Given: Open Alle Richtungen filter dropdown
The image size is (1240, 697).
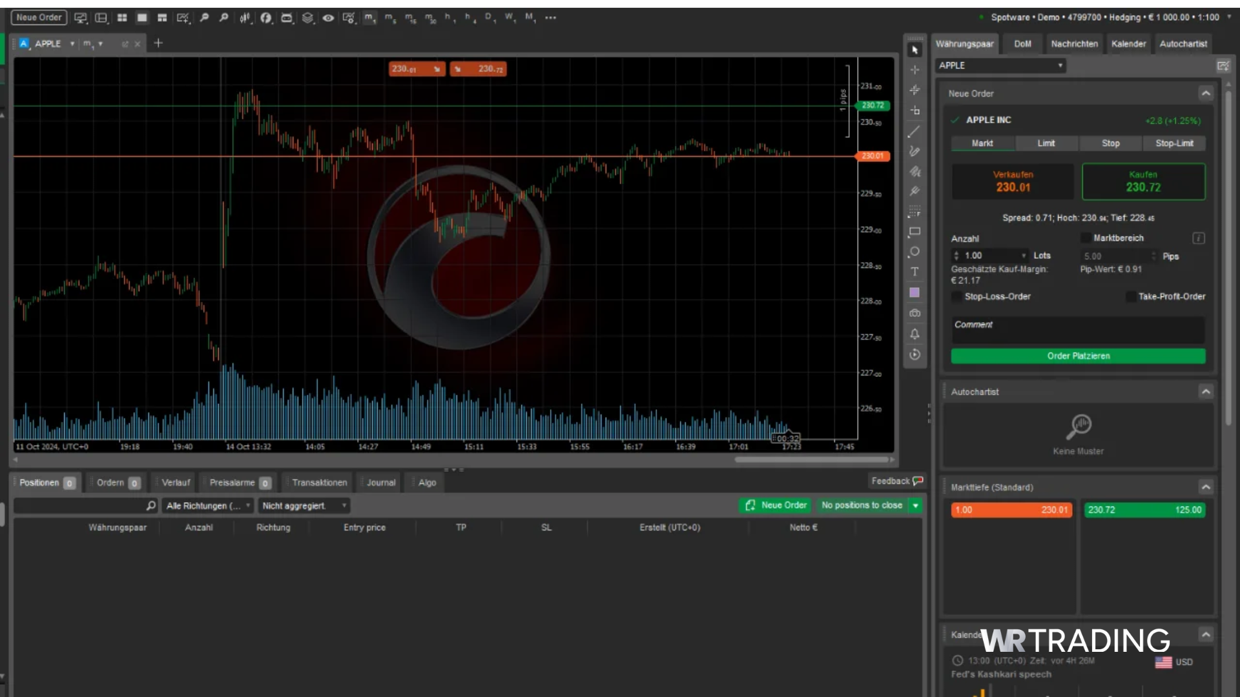Looking at the screenshot, I should (x=208, y=505).
